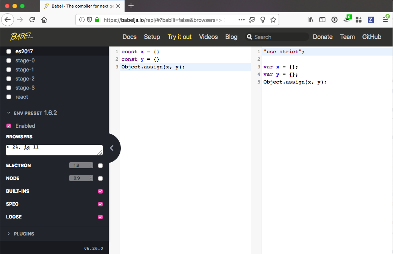Click the Babel logo in the navbar
This screenshot has width=393, height=254.
(x=22, y=37)
